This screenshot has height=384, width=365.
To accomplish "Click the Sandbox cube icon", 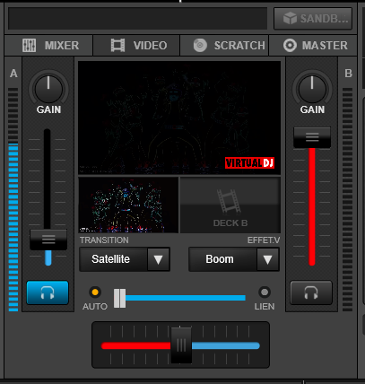I will [290, 19].
